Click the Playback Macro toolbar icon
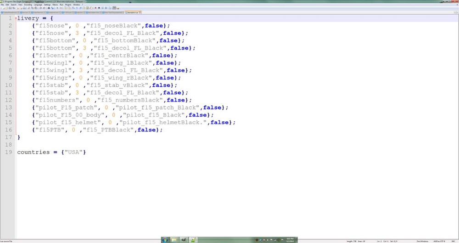This screenshot has width=459, height=243. pos(102,8)
